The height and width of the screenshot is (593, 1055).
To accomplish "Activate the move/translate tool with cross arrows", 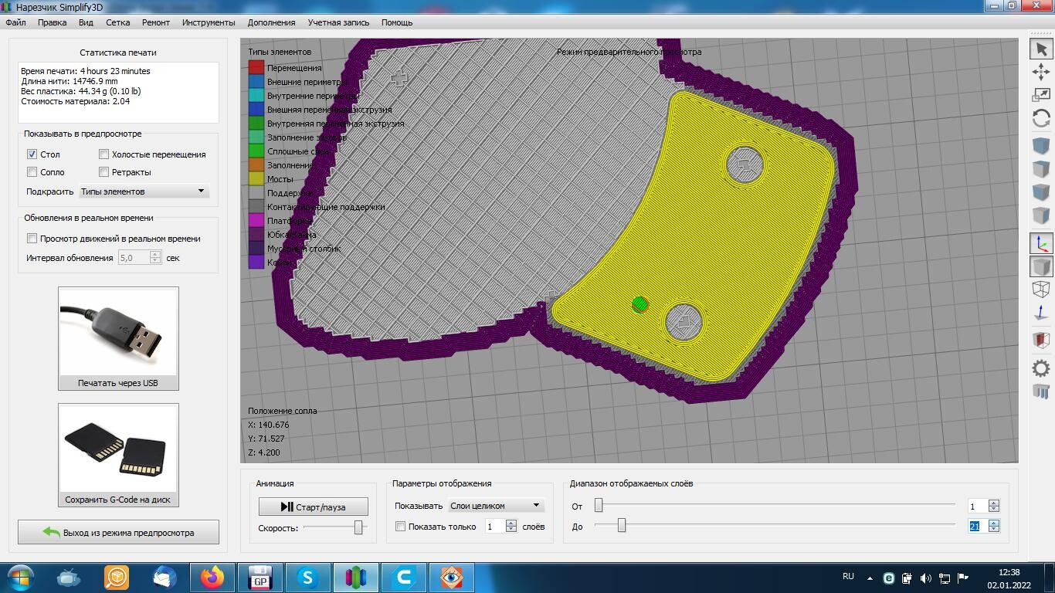I will click(1041, 73).
